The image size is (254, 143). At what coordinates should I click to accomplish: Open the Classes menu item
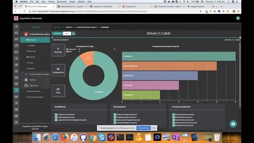(x=31, y=46)
